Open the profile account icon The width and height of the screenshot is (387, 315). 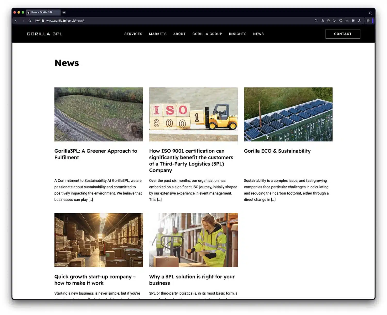[359, 21]
